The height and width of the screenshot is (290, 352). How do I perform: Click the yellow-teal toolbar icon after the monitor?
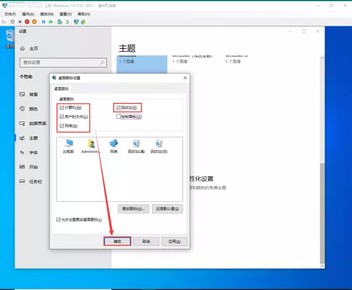point(83,22)
